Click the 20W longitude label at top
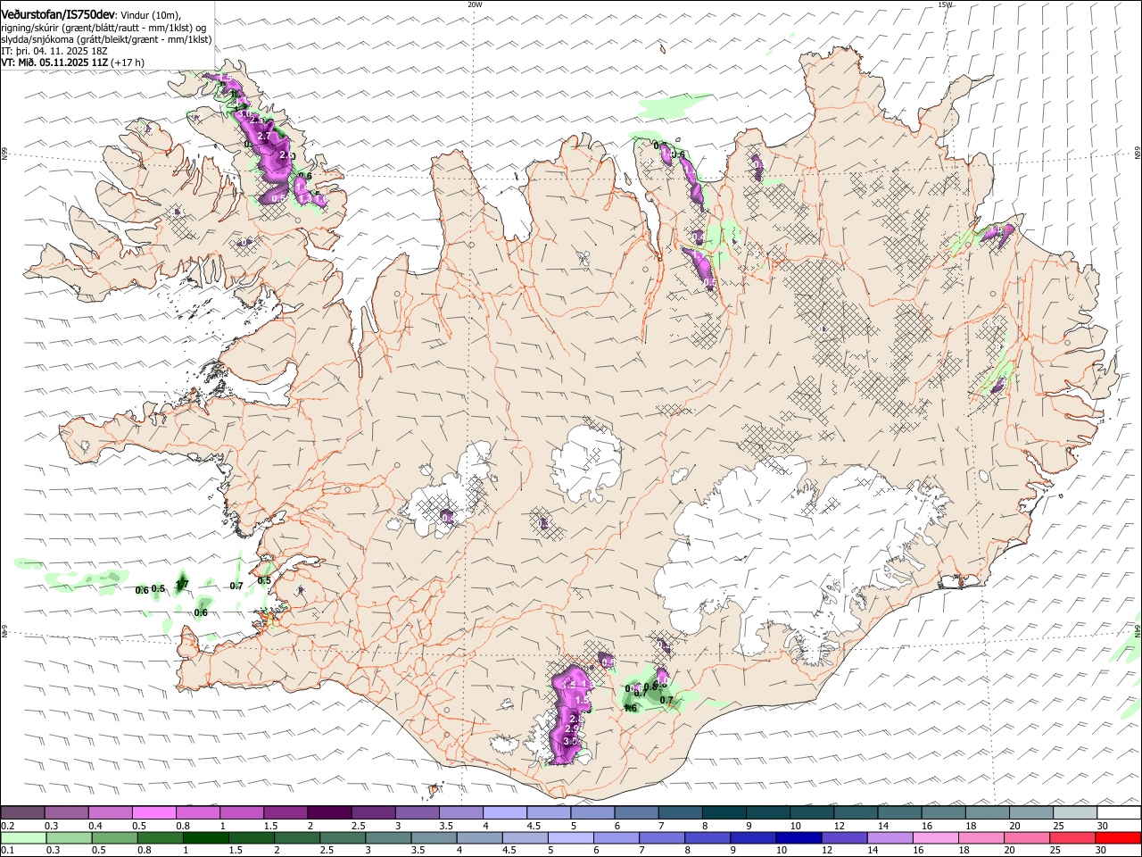1142x857 pixels. [475, 4]
